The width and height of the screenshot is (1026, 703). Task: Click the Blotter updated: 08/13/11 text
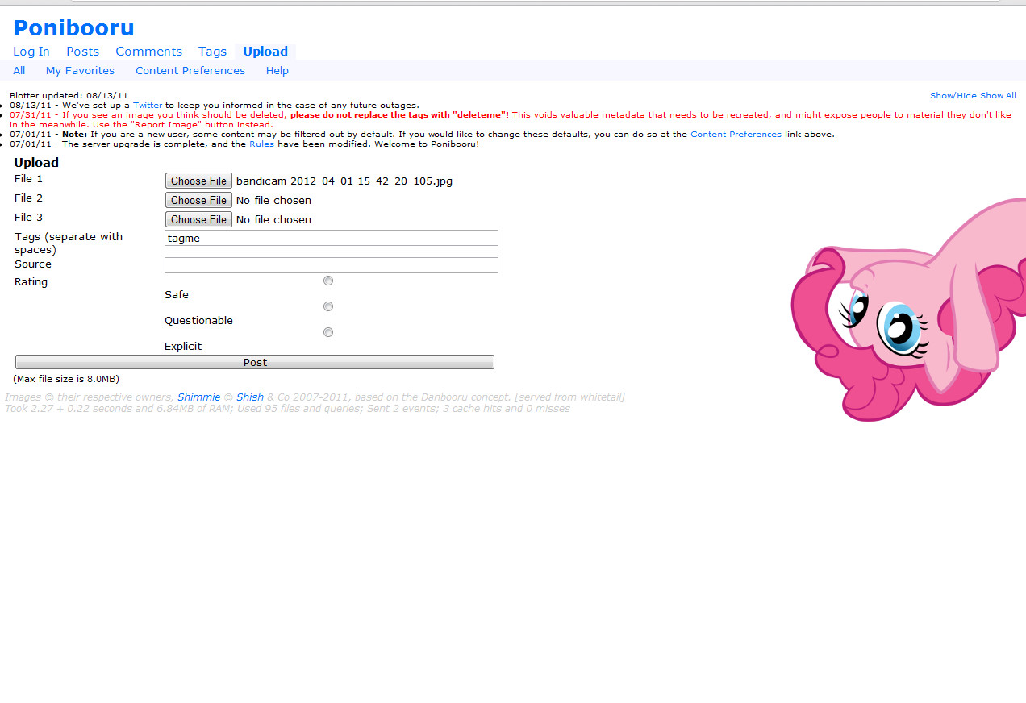point(69,96)
